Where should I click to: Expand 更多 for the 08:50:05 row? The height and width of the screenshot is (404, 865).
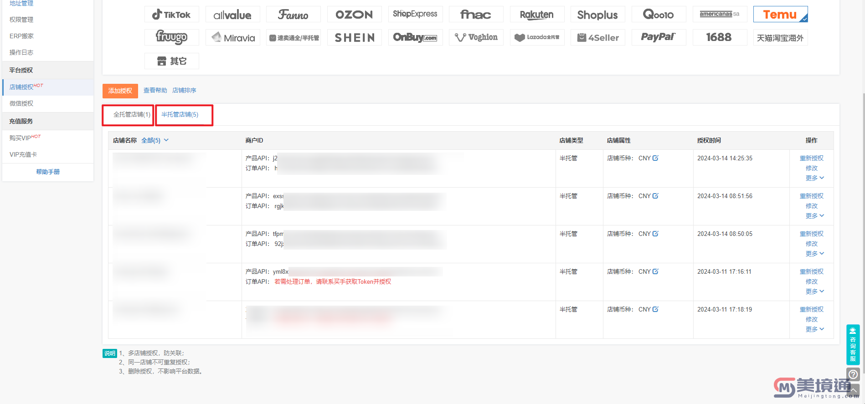pyautogui.click(x=814, y=254)
